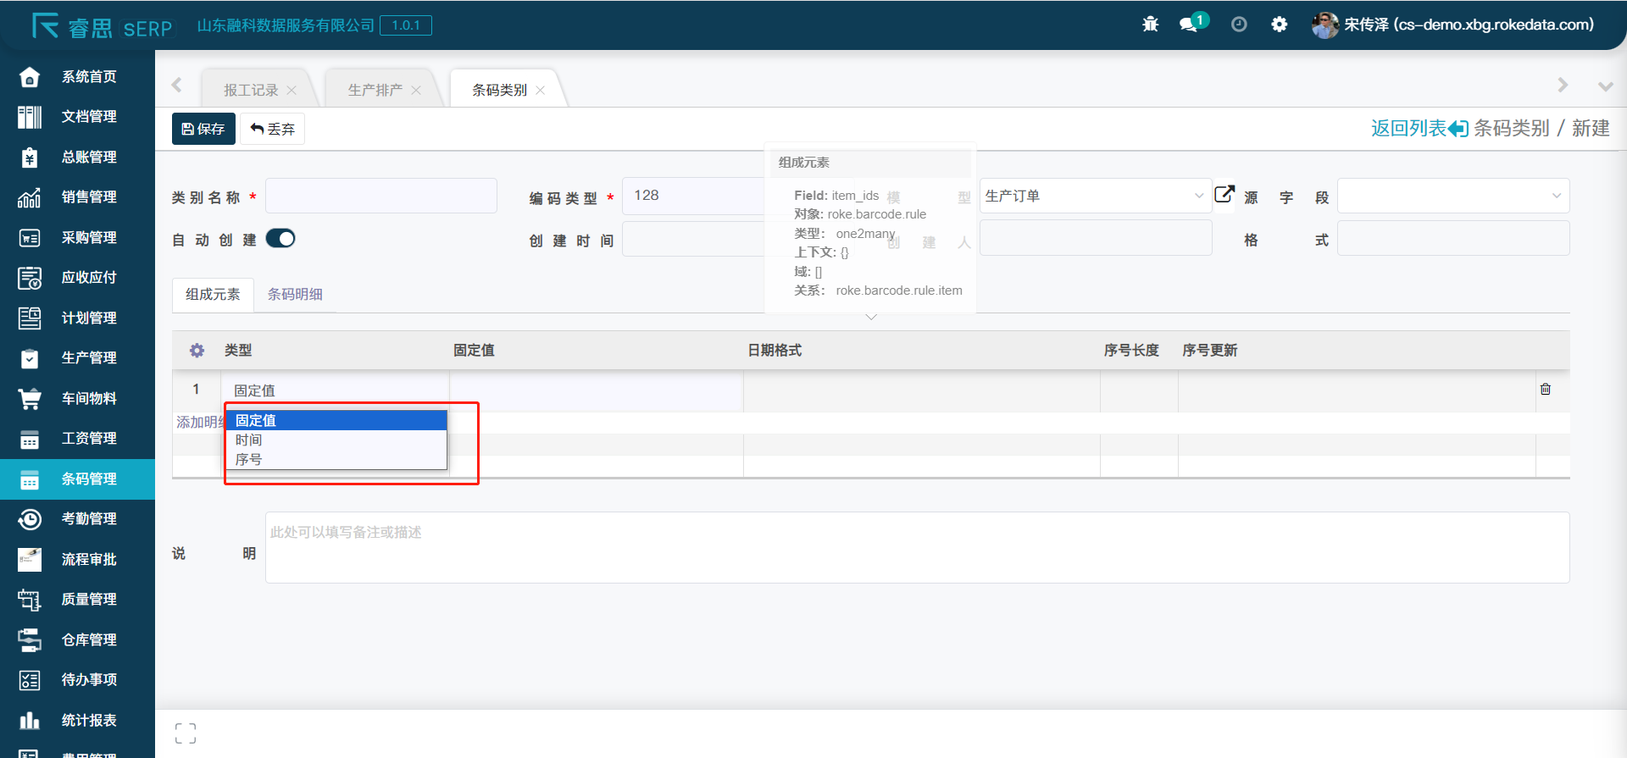Open the chat messages icon

tap(1189, 25)
